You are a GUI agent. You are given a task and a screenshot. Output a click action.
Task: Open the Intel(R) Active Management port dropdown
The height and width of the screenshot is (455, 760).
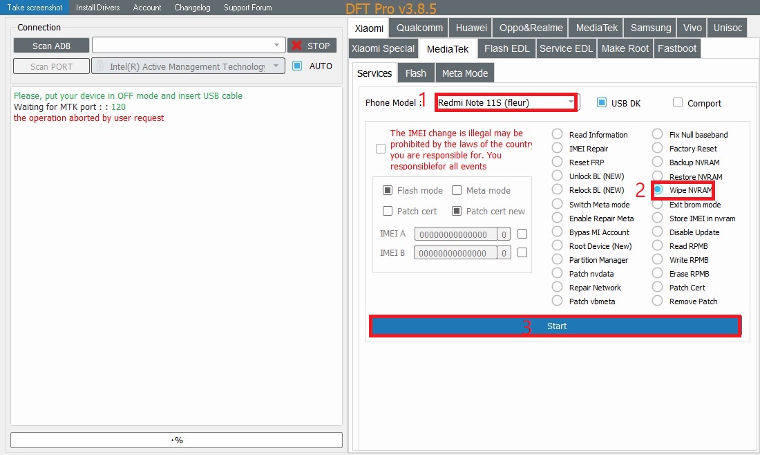click(189, 66)
